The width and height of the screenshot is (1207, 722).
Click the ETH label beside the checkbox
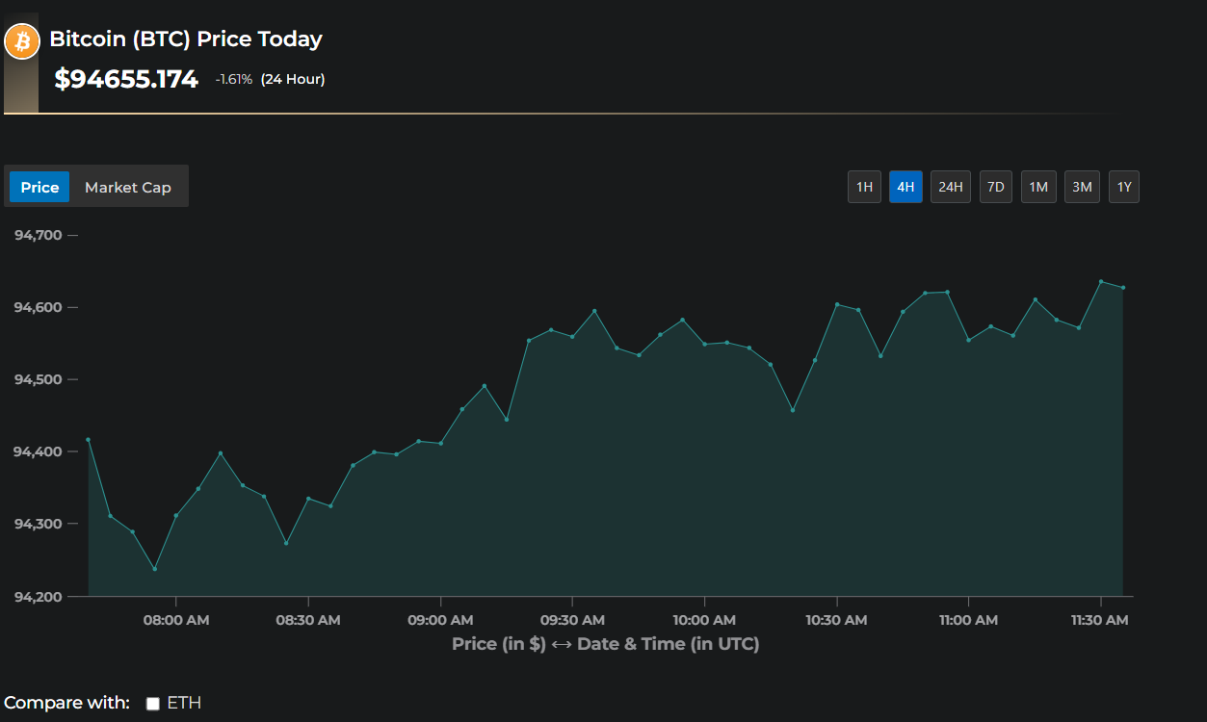pyautogui.click(x=184, y=703)
